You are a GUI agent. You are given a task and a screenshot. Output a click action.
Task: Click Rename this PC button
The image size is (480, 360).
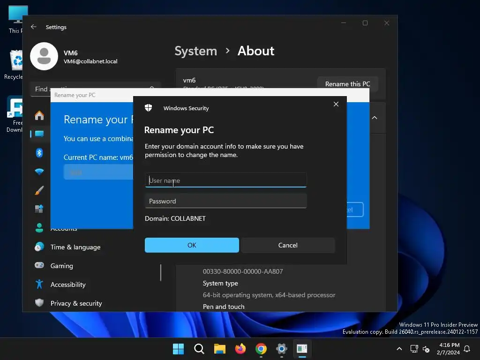pos(347,84)
